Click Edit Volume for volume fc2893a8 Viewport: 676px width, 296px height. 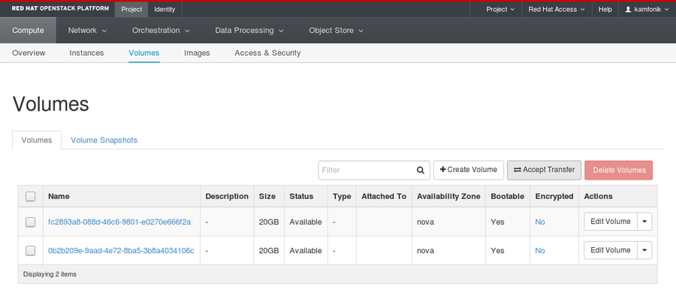click(611, 222)
